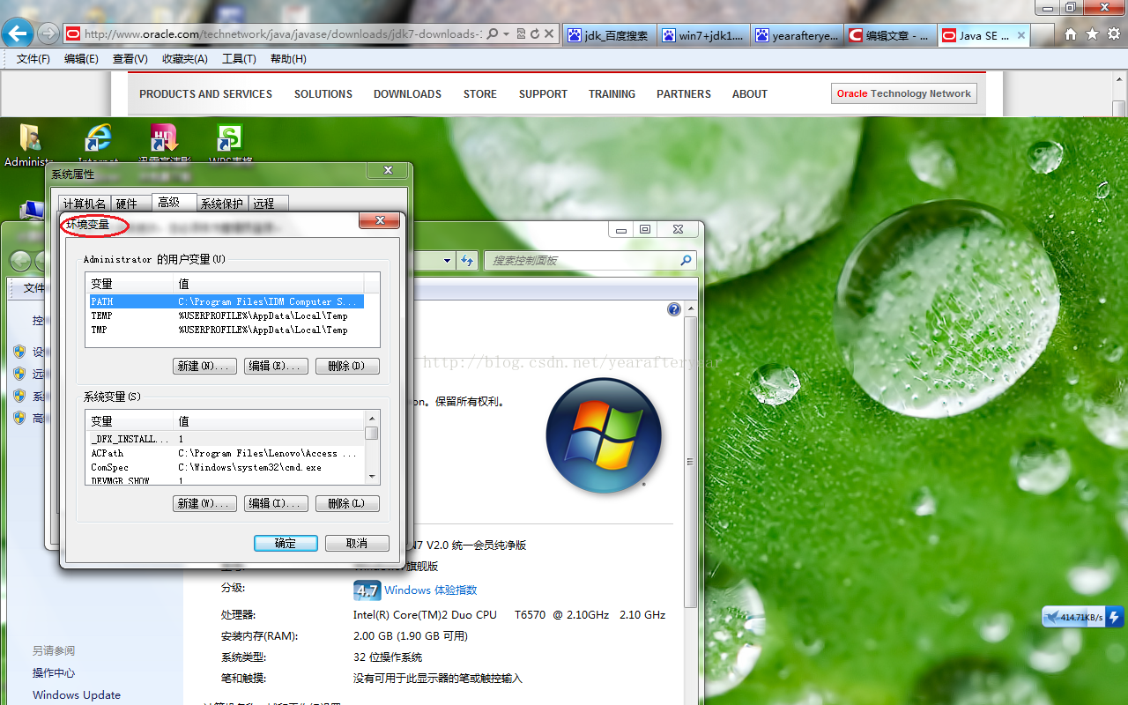Click the 搜索控制面板 search box
This screenshot has height=705, width=1128.
click(590, 261)
